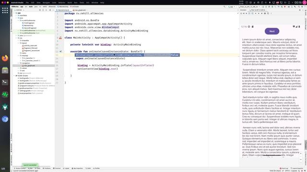Open the Build tool window tab
Viewport: 307px width, 172px height.
[x=88, y=168]
